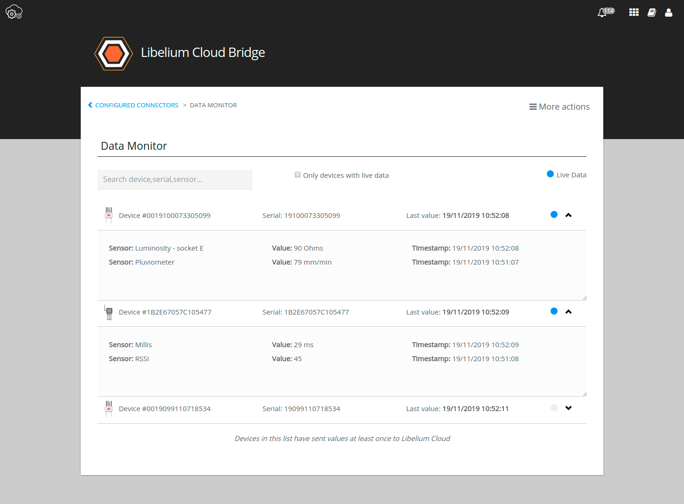Click grey status dot for device #0019099110718534

pos(554,408)
